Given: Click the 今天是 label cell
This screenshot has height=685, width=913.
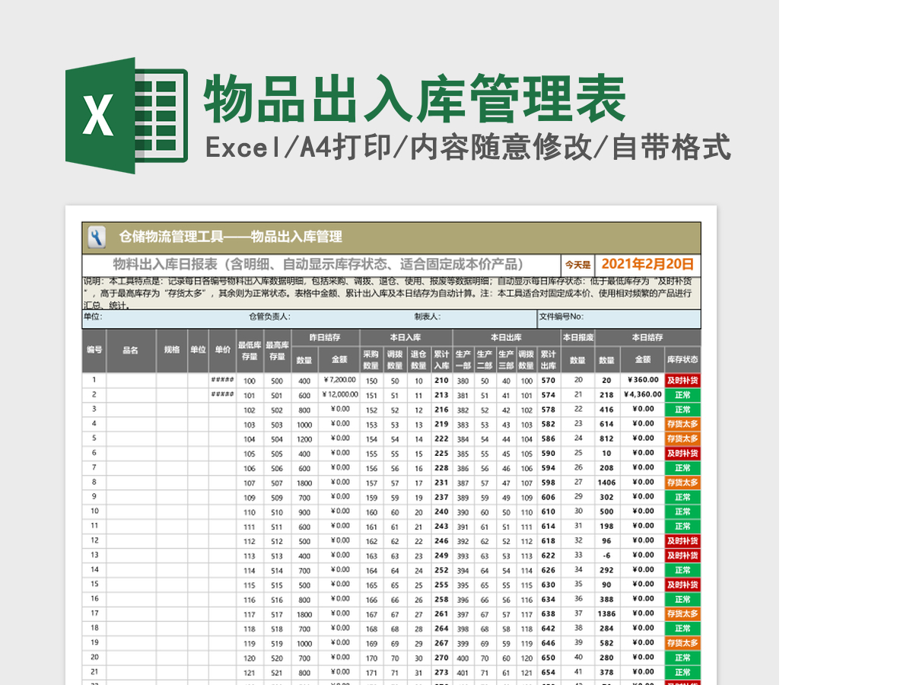Looking at the screenshot, I should 577,266.
